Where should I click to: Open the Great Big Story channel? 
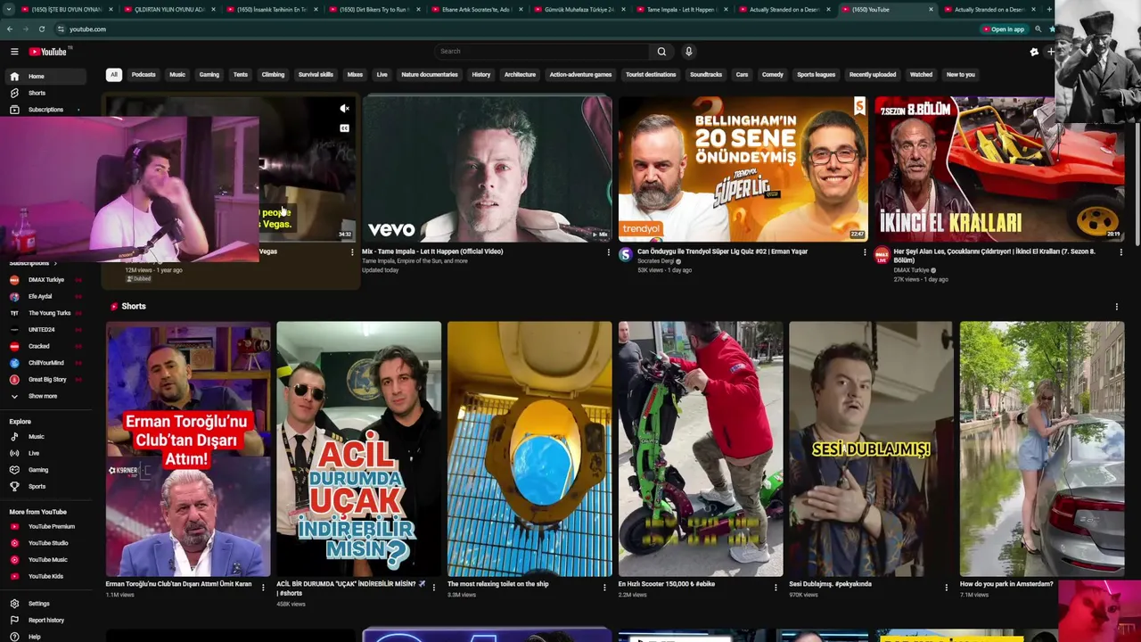46,380
